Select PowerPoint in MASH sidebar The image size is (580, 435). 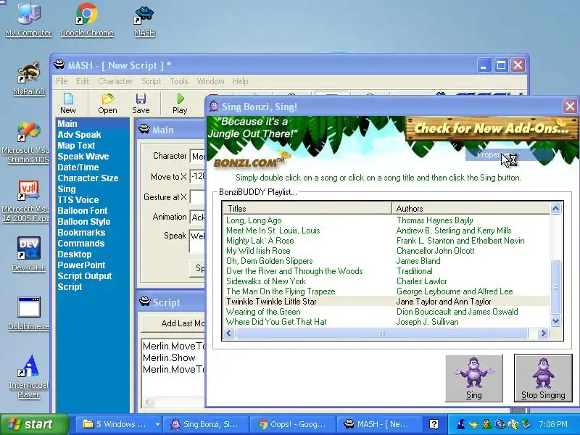click(x=93, y=265)
